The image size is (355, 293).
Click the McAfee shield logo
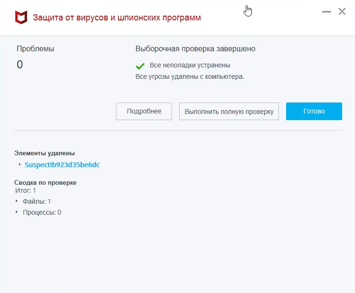click(x=21, y=18)
